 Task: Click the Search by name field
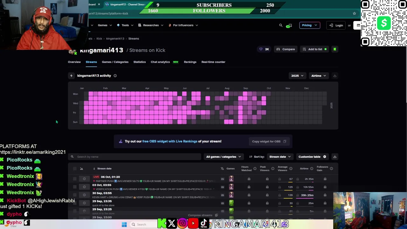(135, 157)
